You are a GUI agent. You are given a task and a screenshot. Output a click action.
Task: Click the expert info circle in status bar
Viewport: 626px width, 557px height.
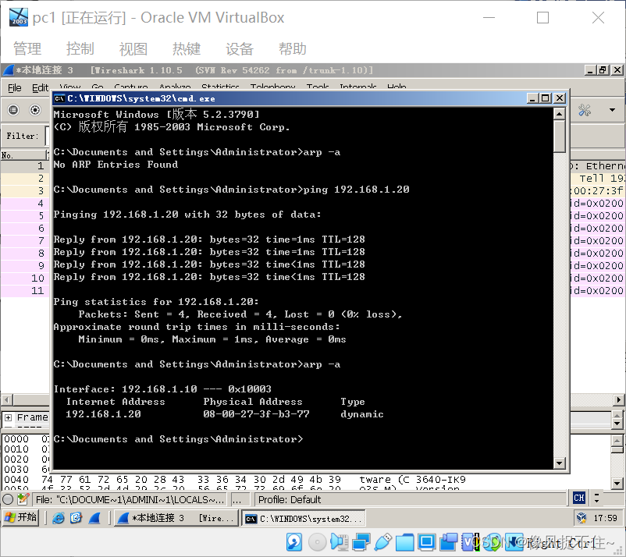click(x=8, y=499)
